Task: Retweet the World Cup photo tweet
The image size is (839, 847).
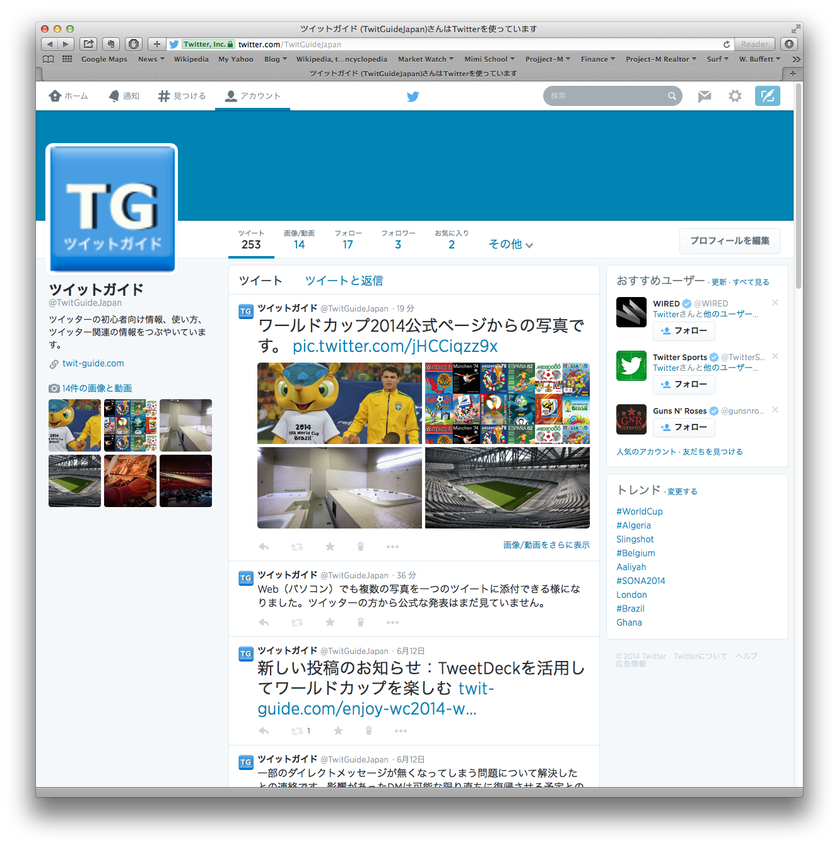Action: (x=296, y=547)
